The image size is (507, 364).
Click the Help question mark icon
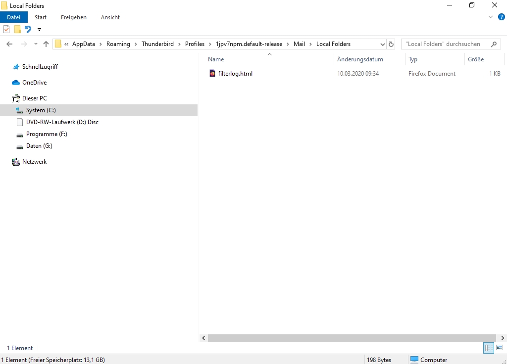click(x=501, y=17)
